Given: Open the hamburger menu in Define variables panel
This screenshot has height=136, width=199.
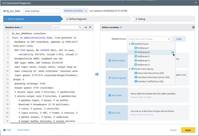Looking at the screenshot, I should (193, 27).
